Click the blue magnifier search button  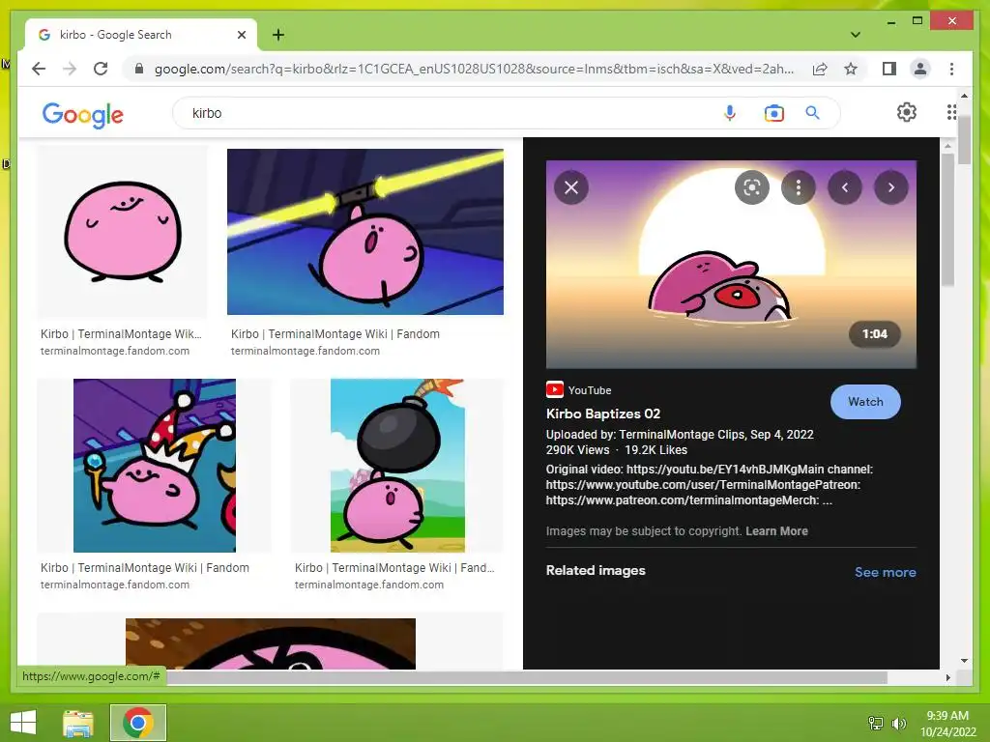(x=812, y=113)
